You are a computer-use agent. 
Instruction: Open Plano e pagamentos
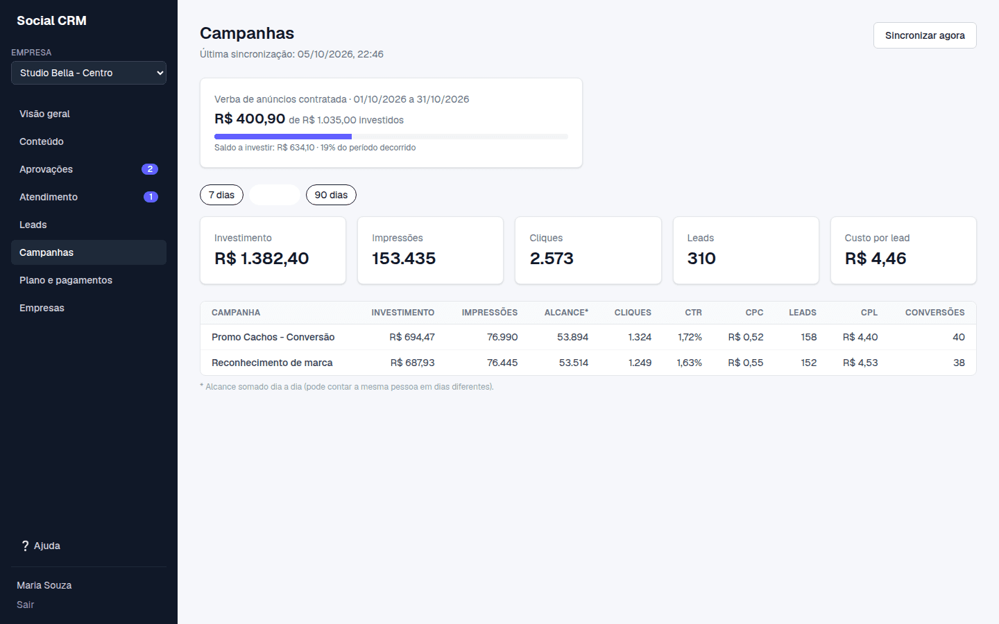pos(89,280)
